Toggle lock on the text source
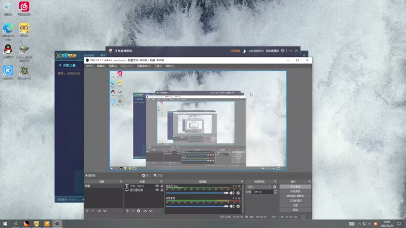This screenshot has height=228, width=406. (x=162, y=186)
